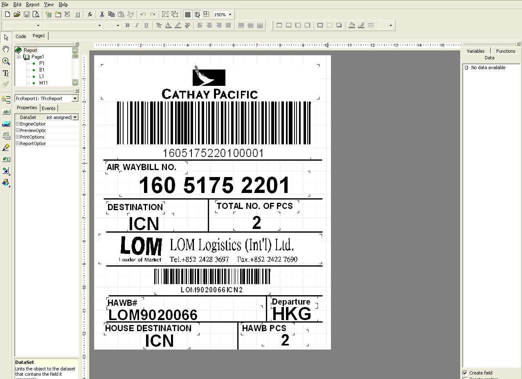
Task: Set text alignment to left
Action: pyautogui.click(x=200, y=25)
